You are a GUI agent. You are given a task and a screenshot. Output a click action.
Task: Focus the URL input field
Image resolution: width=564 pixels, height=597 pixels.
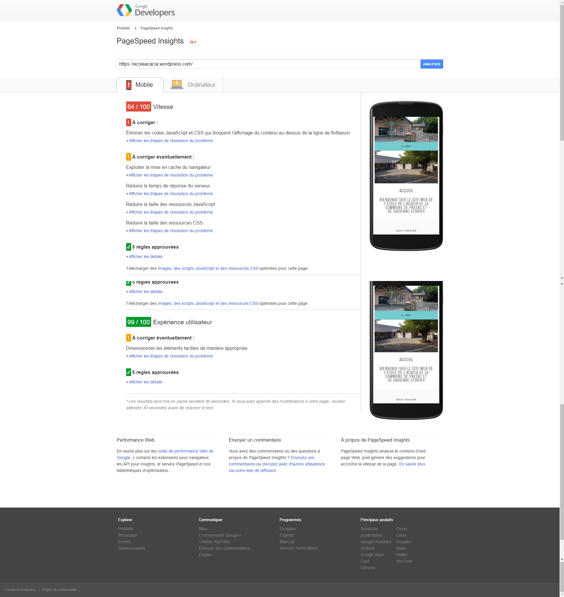(268, 64)
